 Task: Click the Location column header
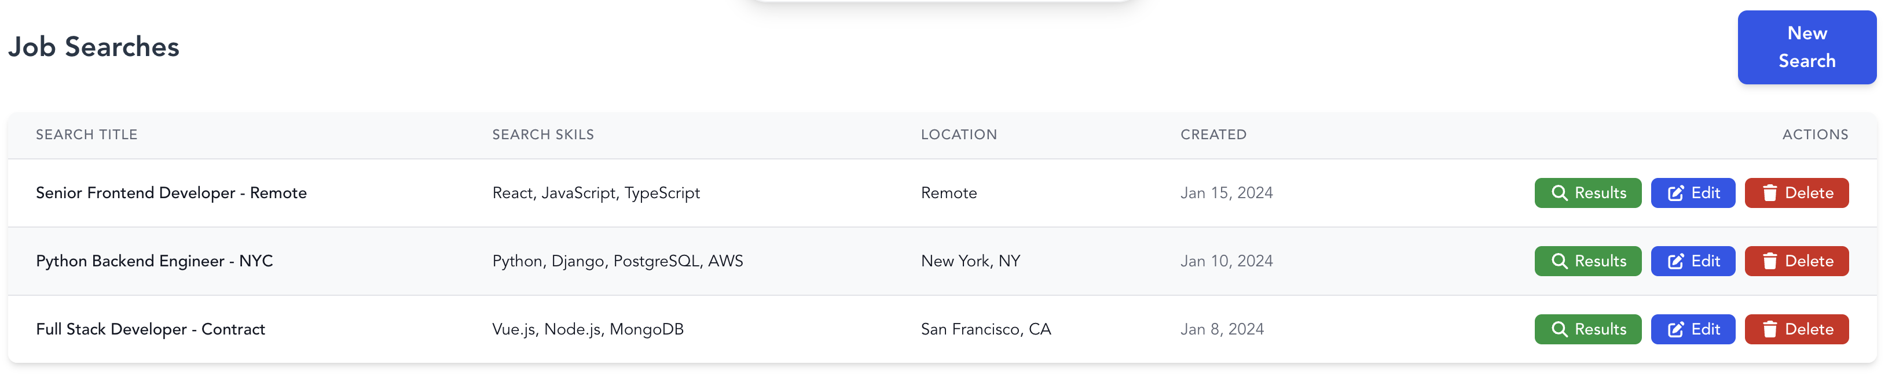(x=959, y=135)
